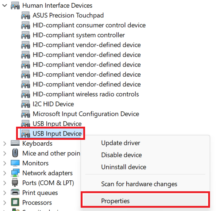Expand the Monitors category

coord(5,163)
